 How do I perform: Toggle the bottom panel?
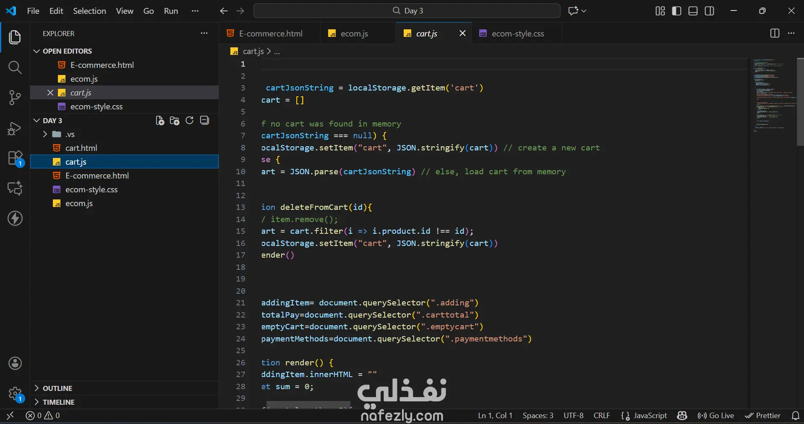(693, 11)
